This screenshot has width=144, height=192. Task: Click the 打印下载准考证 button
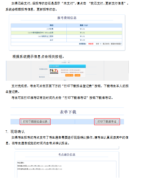[x=107, y=122]
